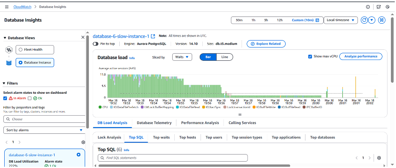Click the Analyze performance button
This screenshot has width=396, height=168.
[360, 57]
